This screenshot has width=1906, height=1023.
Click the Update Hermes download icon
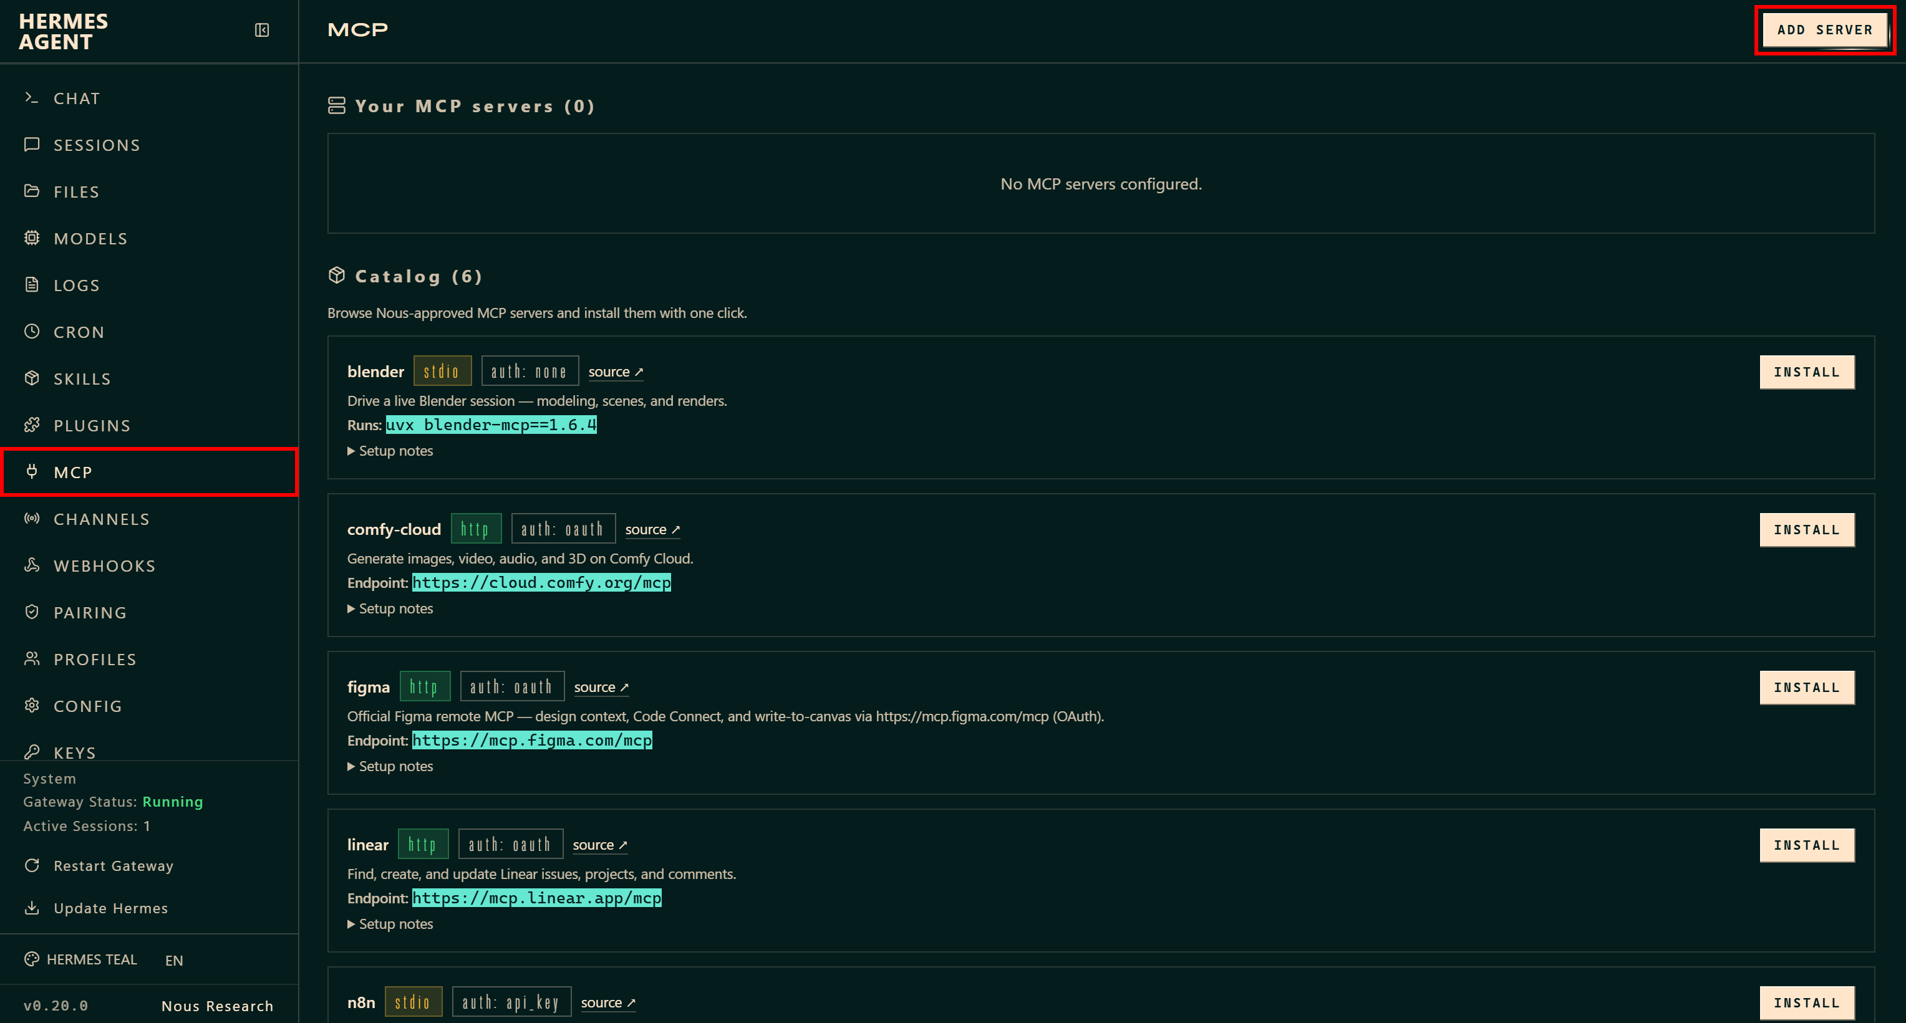(31, 908)
